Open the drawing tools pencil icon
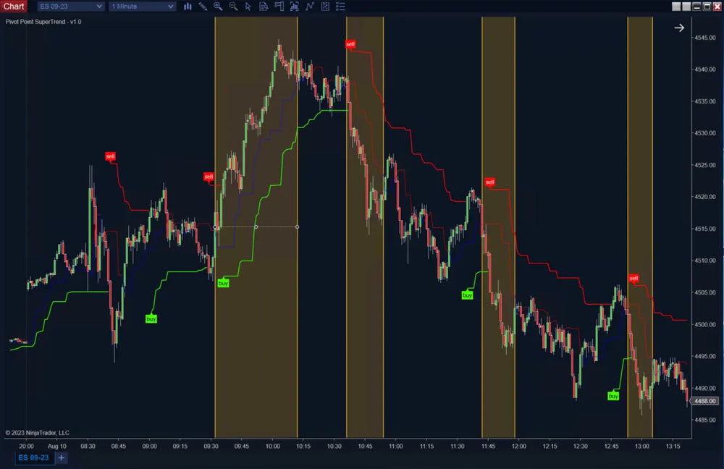The width and height of the screenshot is (724, 469). [x=203, y=7]
